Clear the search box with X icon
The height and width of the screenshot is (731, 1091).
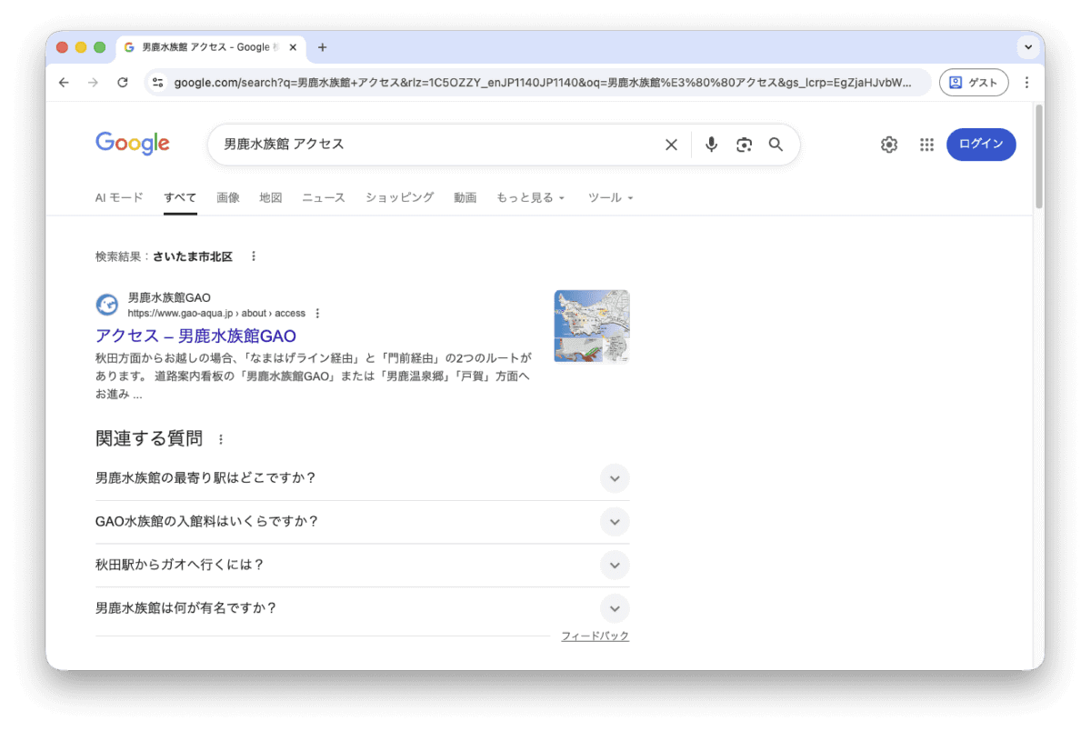671,145
